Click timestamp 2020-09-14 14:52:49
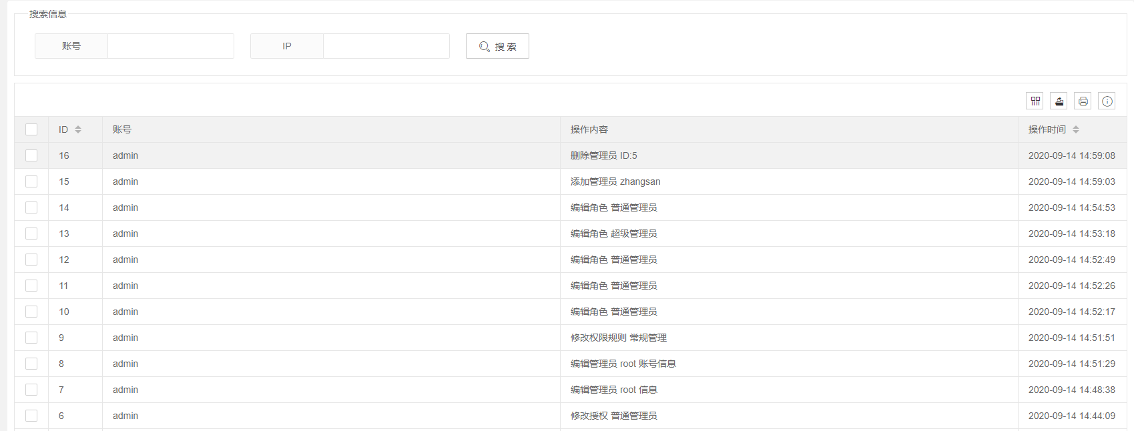 [1071, 260]
